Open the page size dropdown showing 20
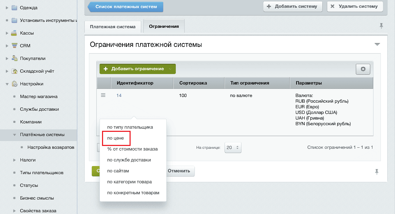Screen dimensions: 395x214 pyautogui.click(x=233, y=148)
